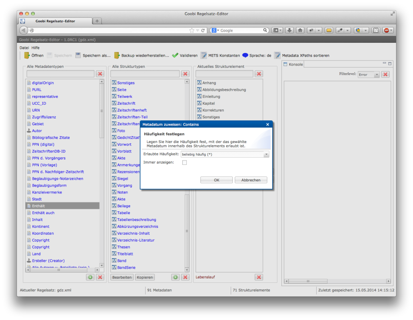Select Titelblatt structure type
This screenshot has height=320, width=413.
click(x=125, y=254)
